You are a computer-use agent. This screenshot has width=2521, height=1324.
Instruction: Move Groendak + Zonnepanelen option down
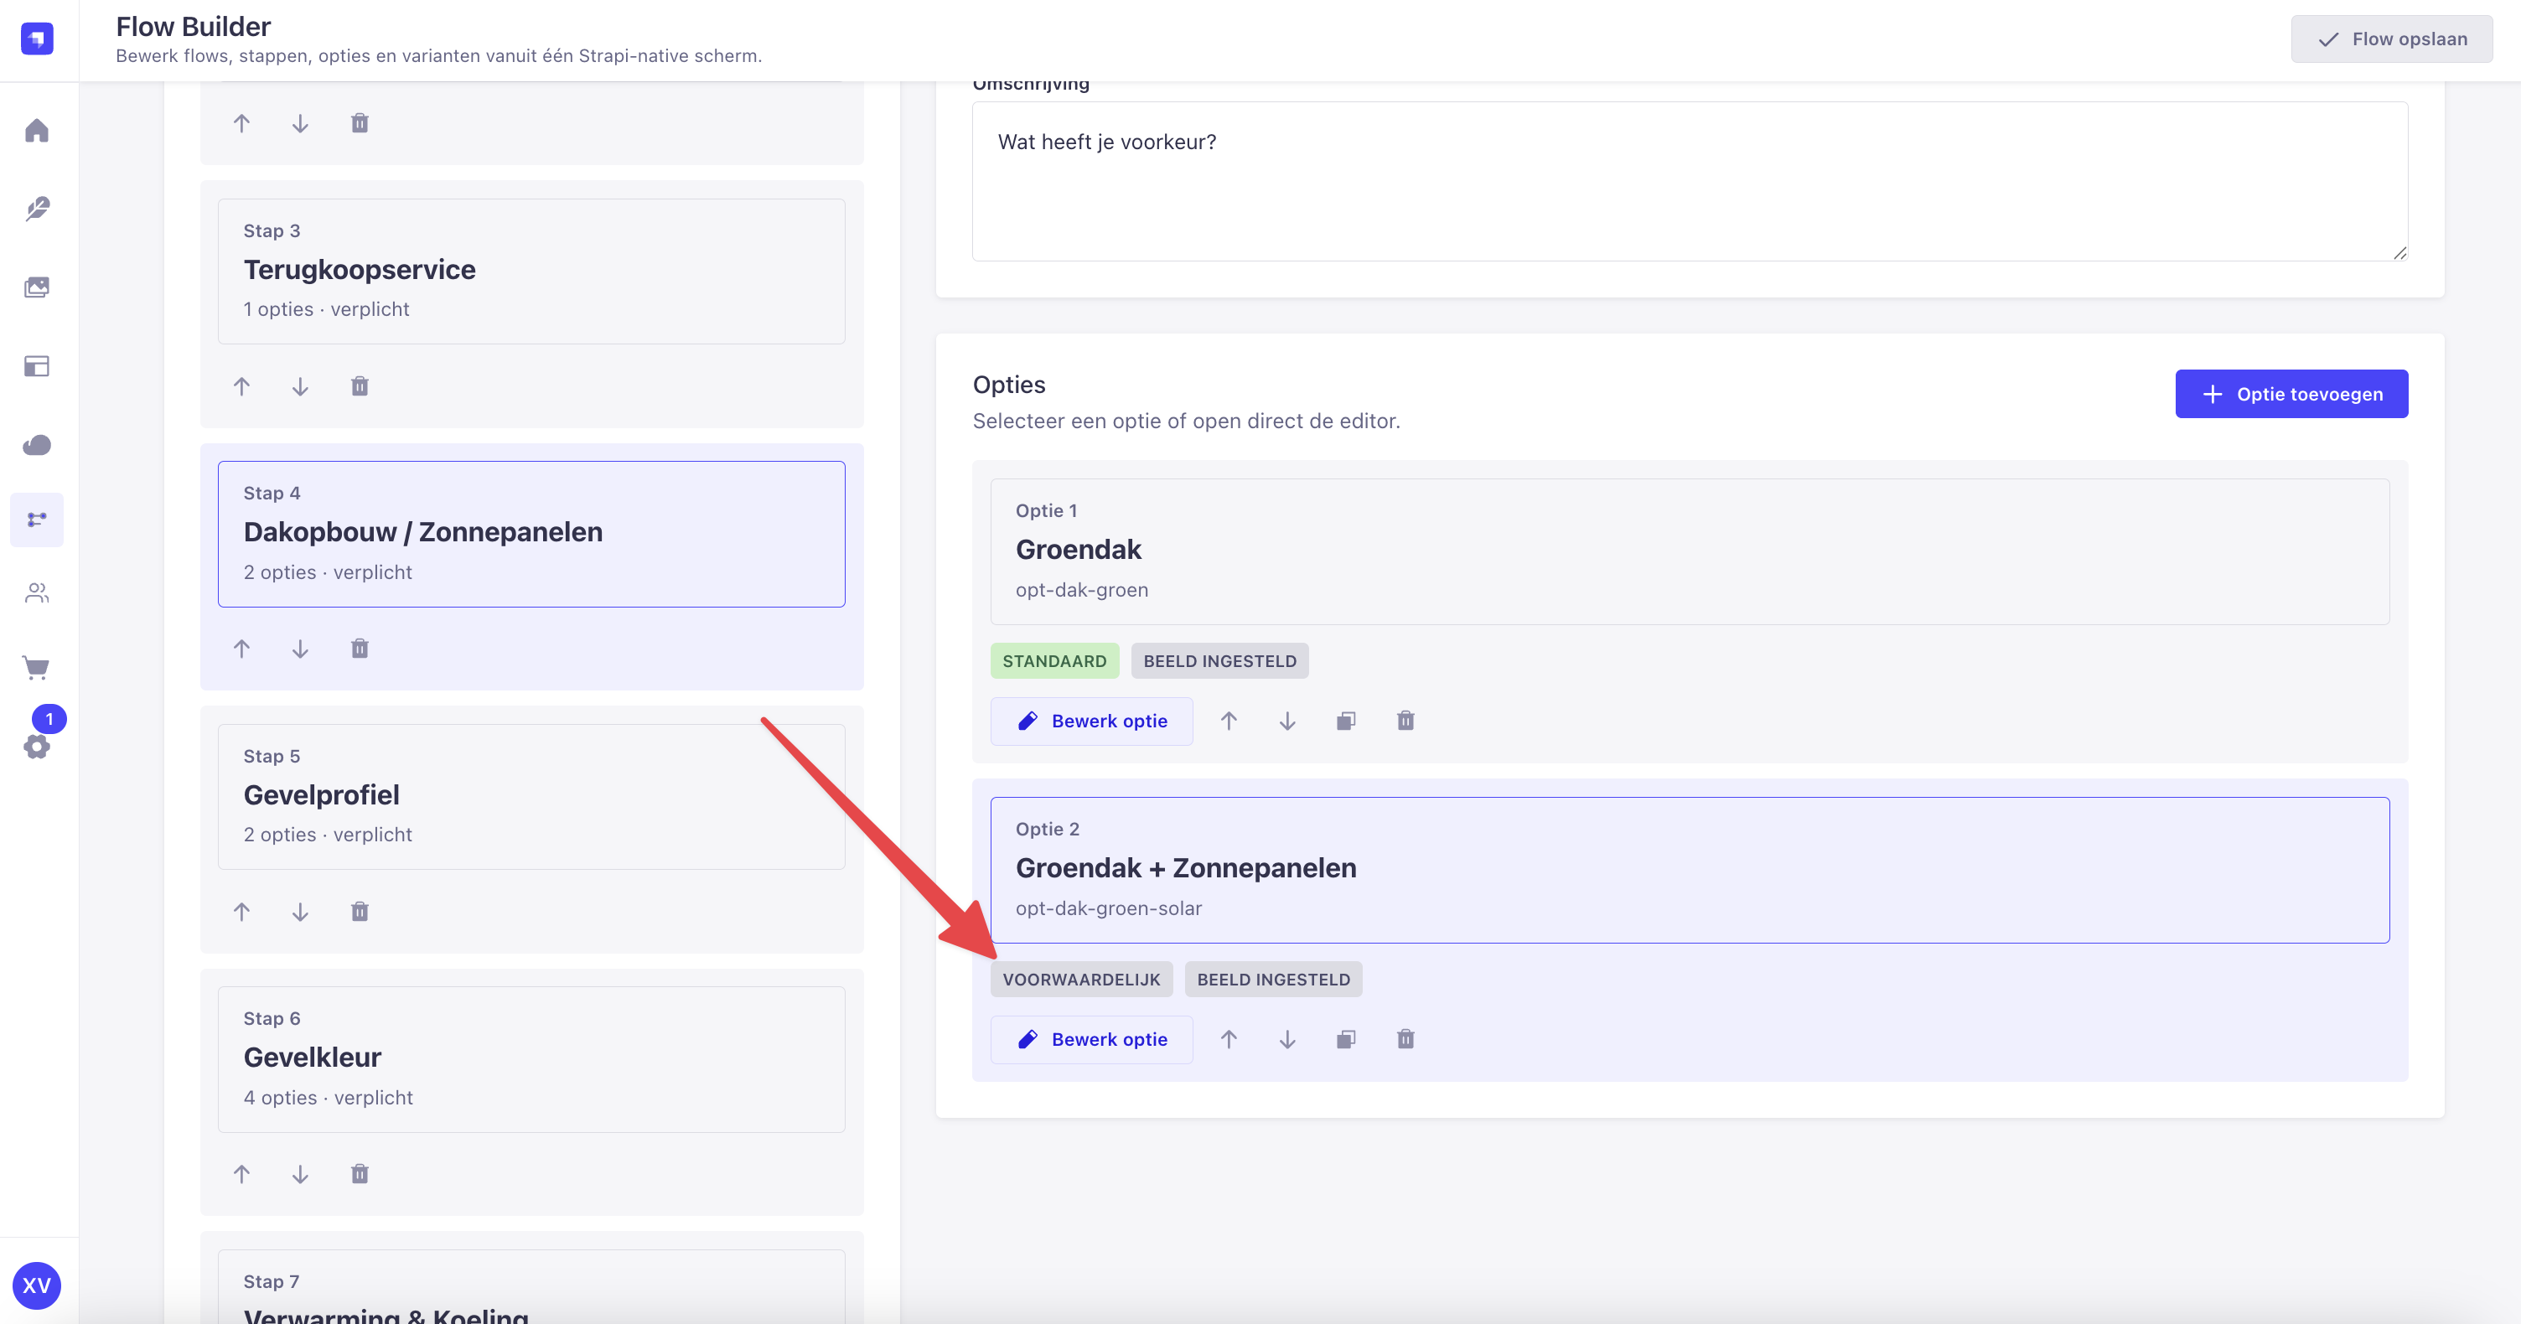1288,1039
